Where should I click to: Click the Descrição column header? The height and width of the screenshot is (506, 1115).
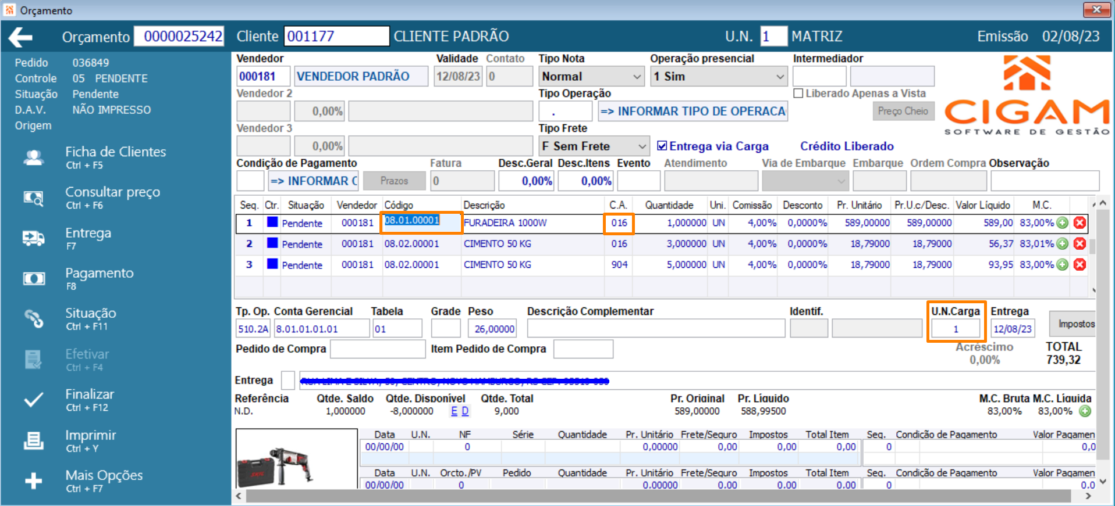click(x=484, y=205)
